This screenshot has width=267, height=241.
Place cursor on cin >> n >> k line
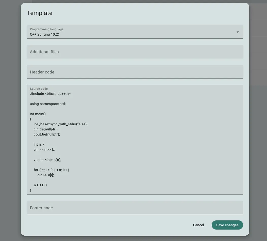44,149
